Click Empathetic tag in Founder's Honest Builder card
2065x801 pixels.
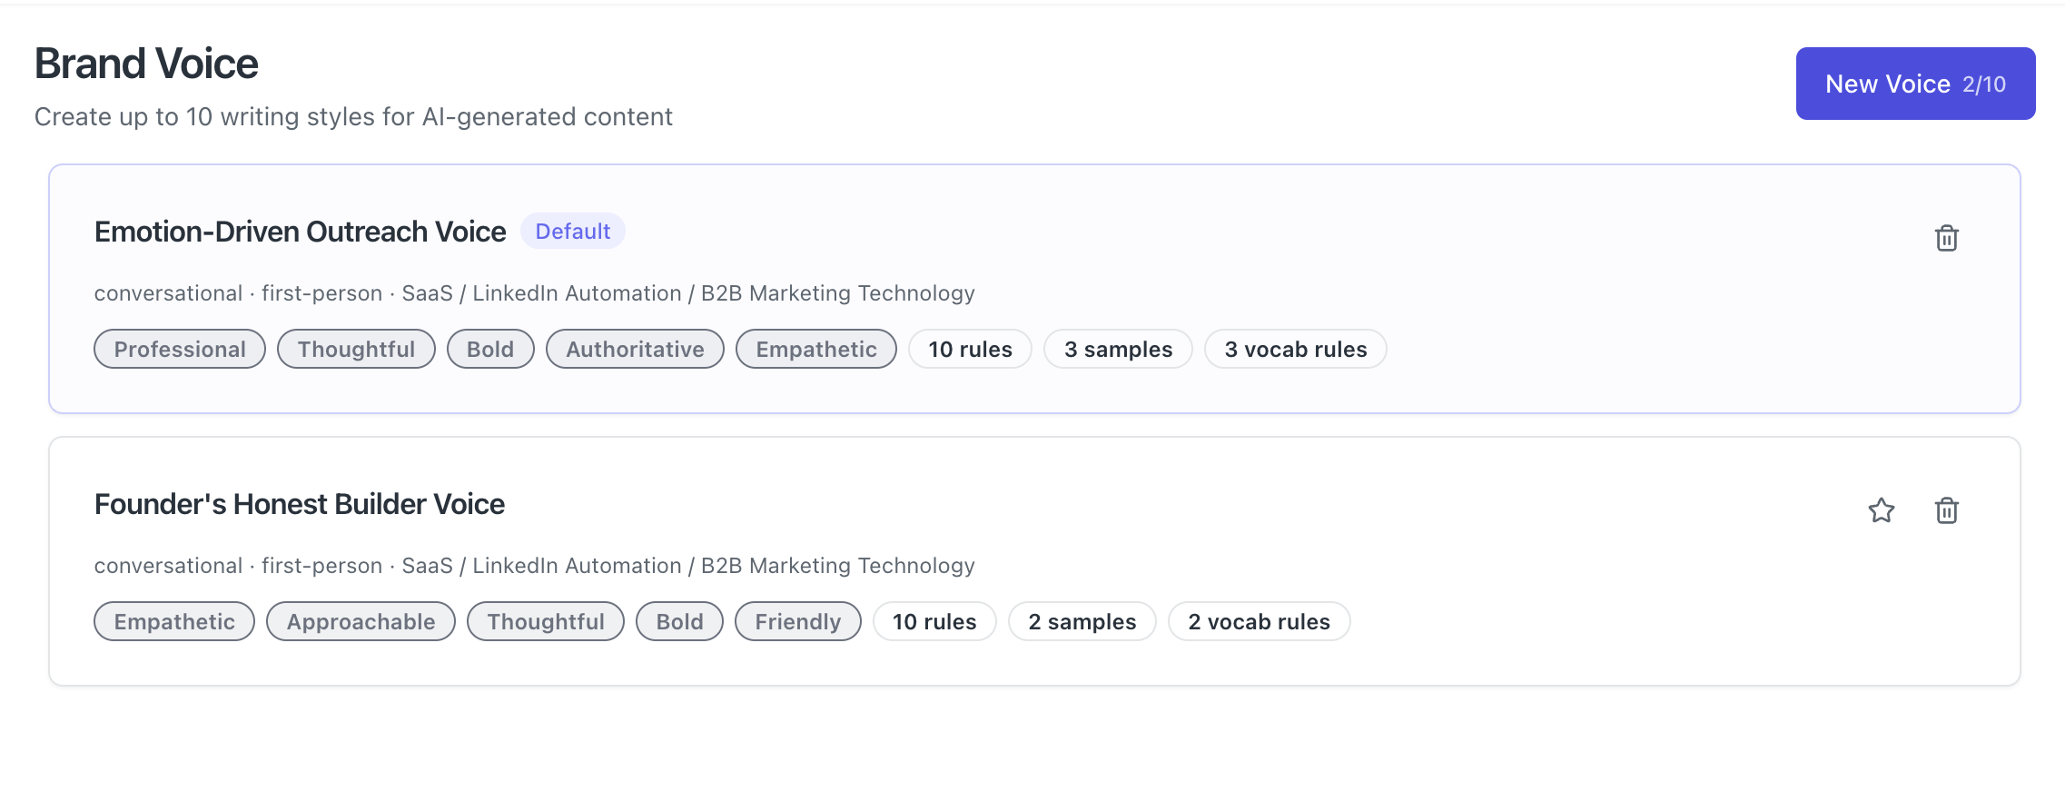pyautogui.click(x=174, y=622)
